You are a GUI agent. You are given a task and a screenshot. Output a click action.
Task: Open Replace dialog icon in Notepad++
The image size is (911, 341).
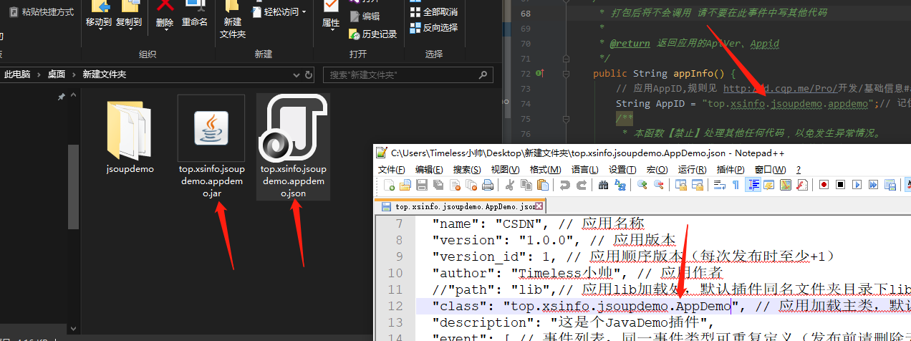point(620,185)
